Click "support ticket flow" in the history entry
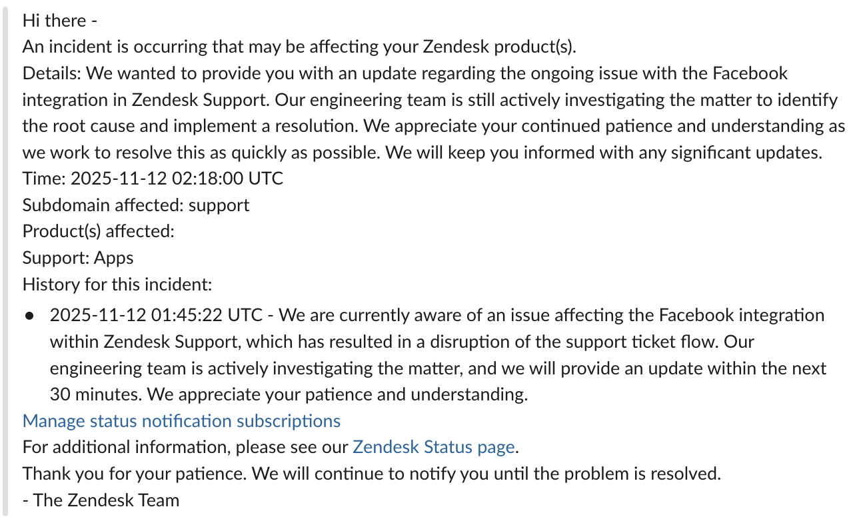Viewport: 853px width, 517px height. tap(636, 342)
